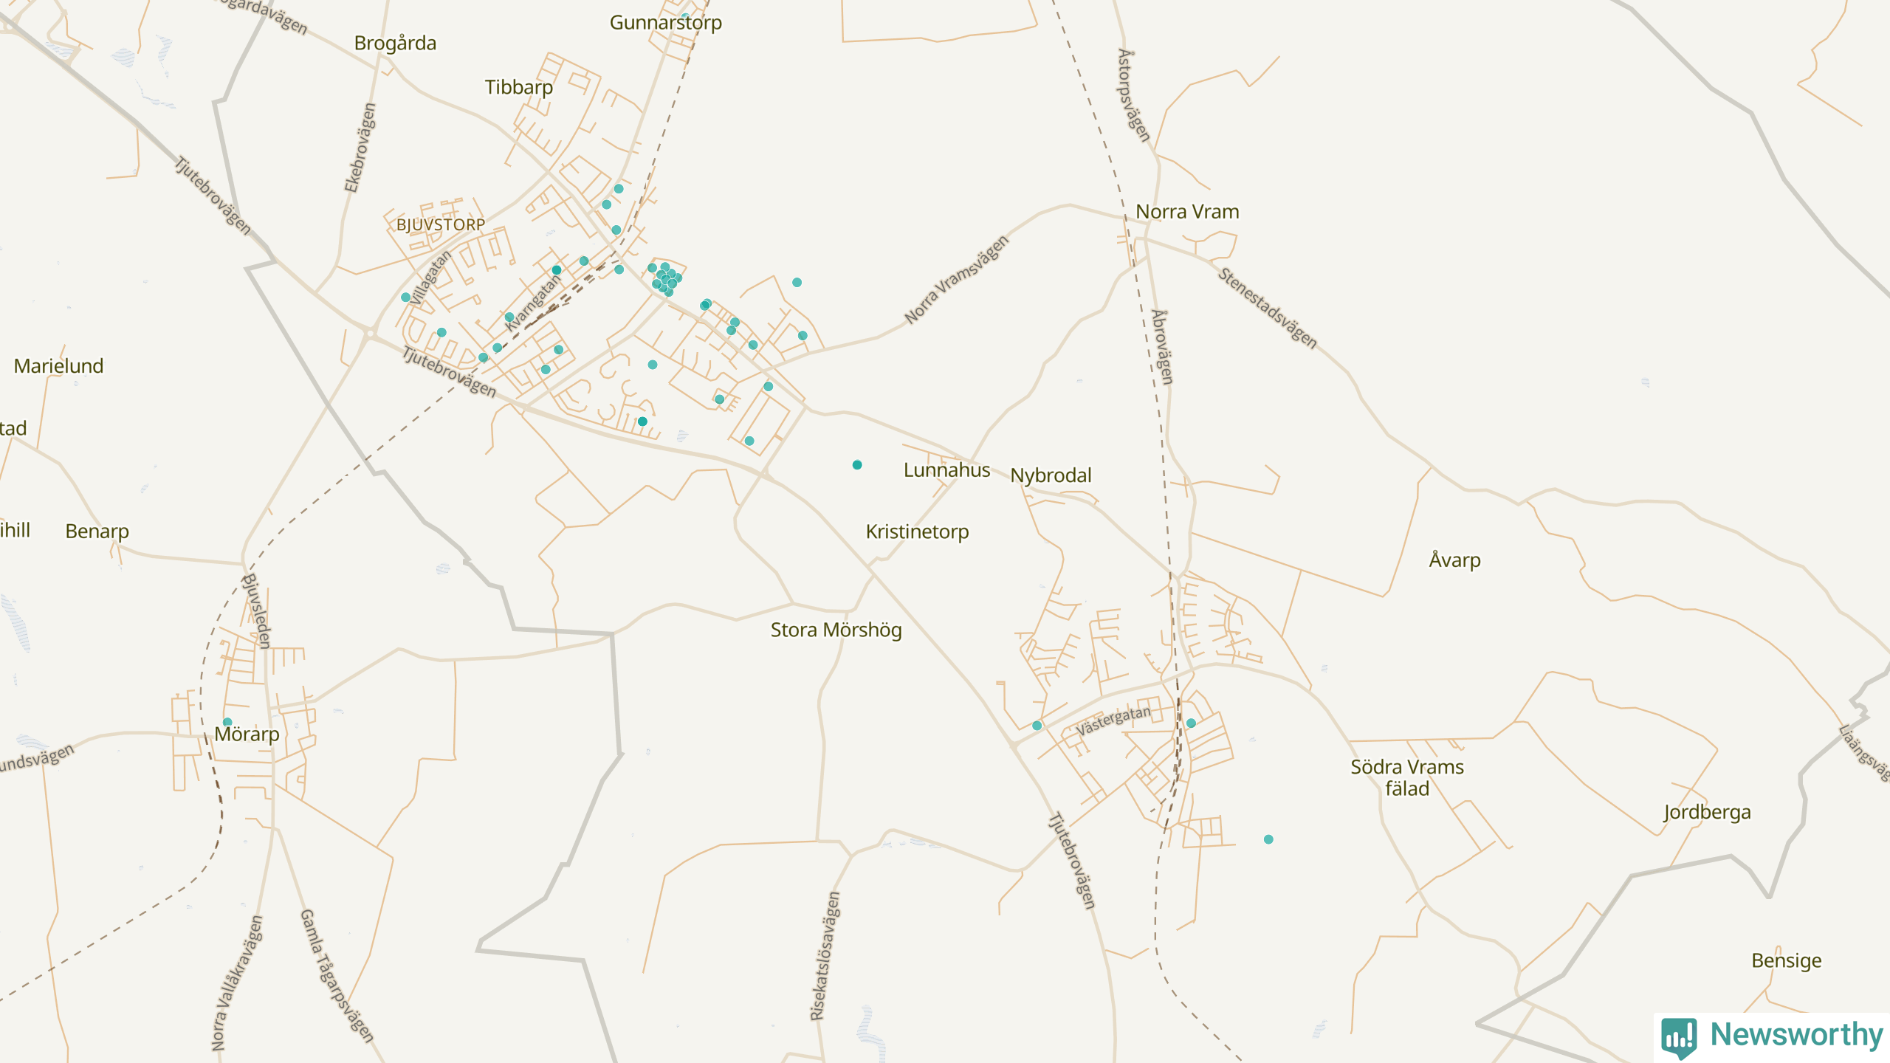Click the marker dot left of Lunnahus
1890x1063 pixels.
pyautogui.click(x=857, y=465)
